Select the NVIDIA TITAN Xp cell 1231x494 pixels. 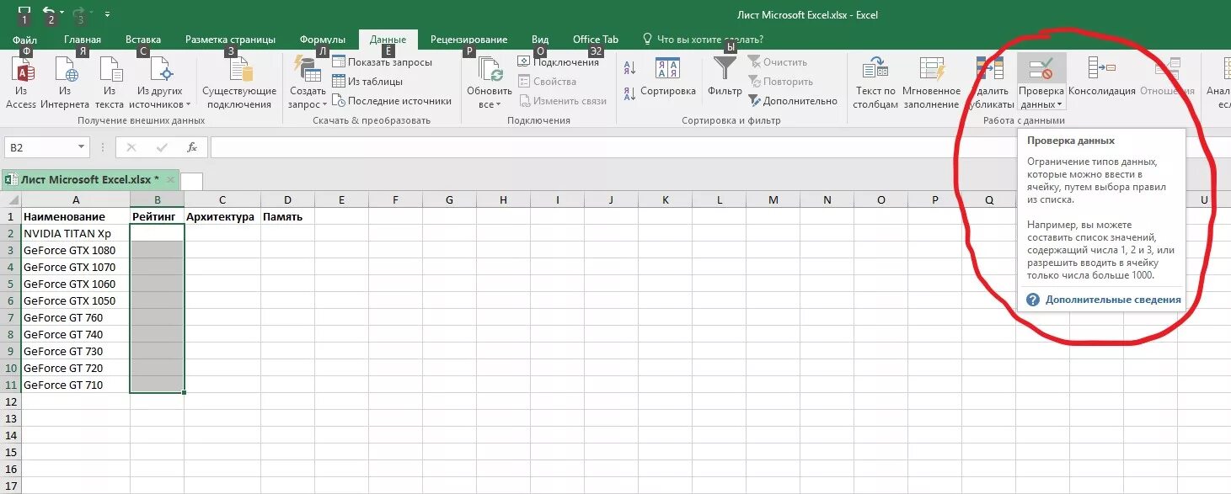(76, 233)
